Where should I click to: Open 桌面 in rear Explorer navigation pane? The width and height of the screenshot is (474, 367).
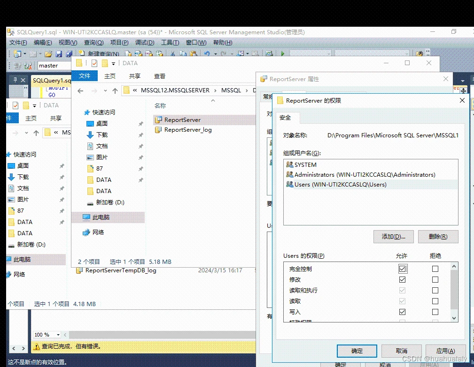coord(23,165)
